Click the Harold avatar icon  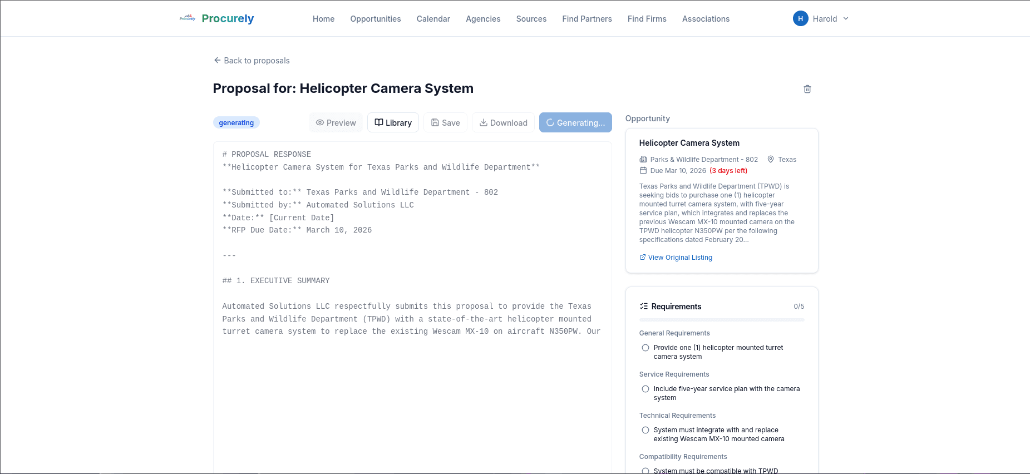pyautogui.click(x=800, y=18)
